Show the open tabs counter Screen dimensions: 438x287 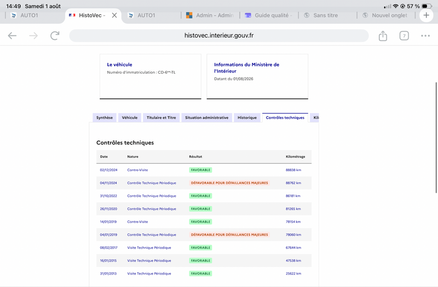(404, 36)
